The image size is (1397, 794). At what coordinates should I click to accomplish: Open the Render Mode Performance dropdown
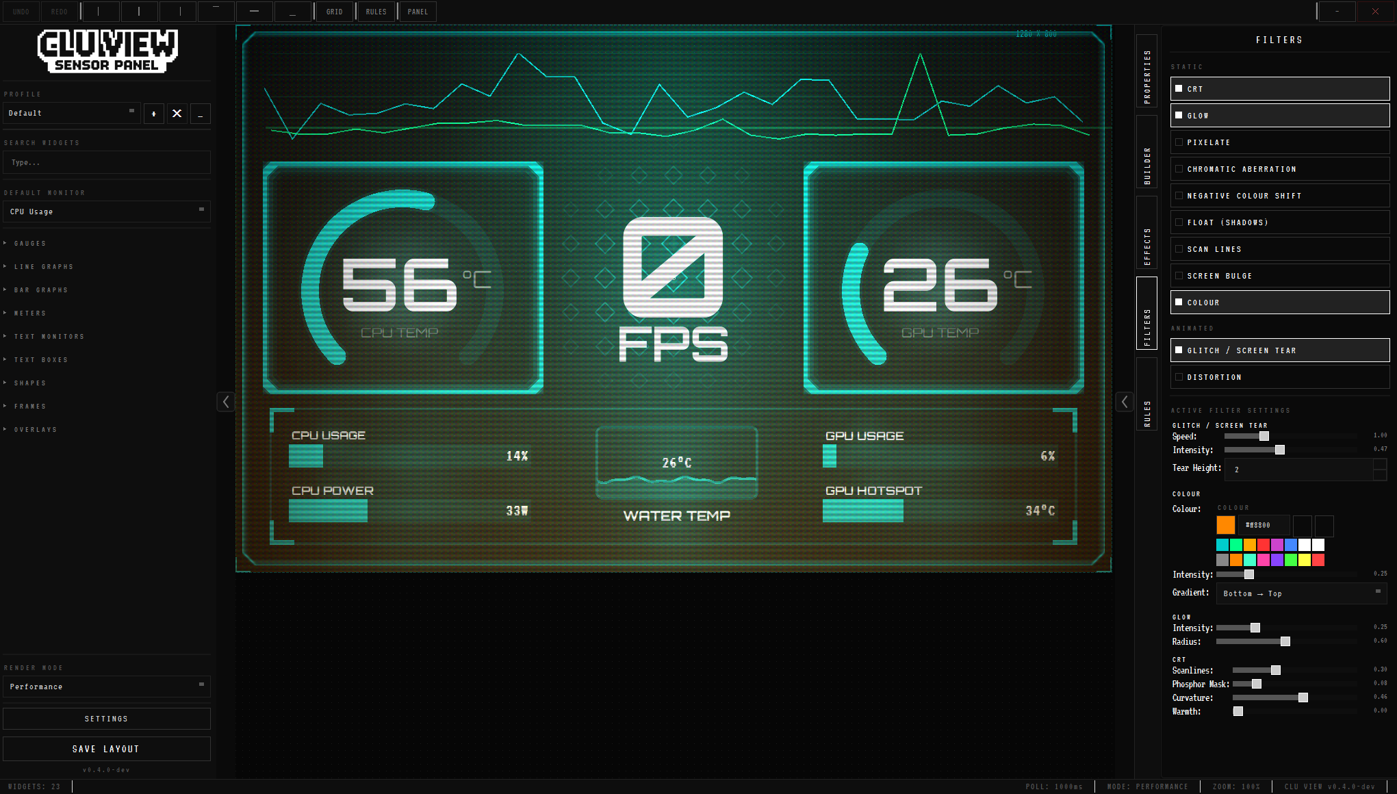(106, 687)
